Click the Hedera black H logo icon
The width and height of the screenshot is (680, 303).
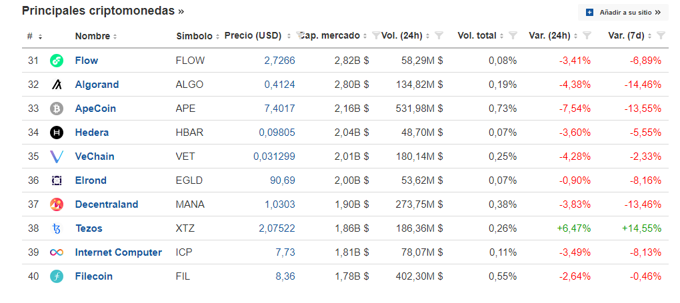pos(57,133)
